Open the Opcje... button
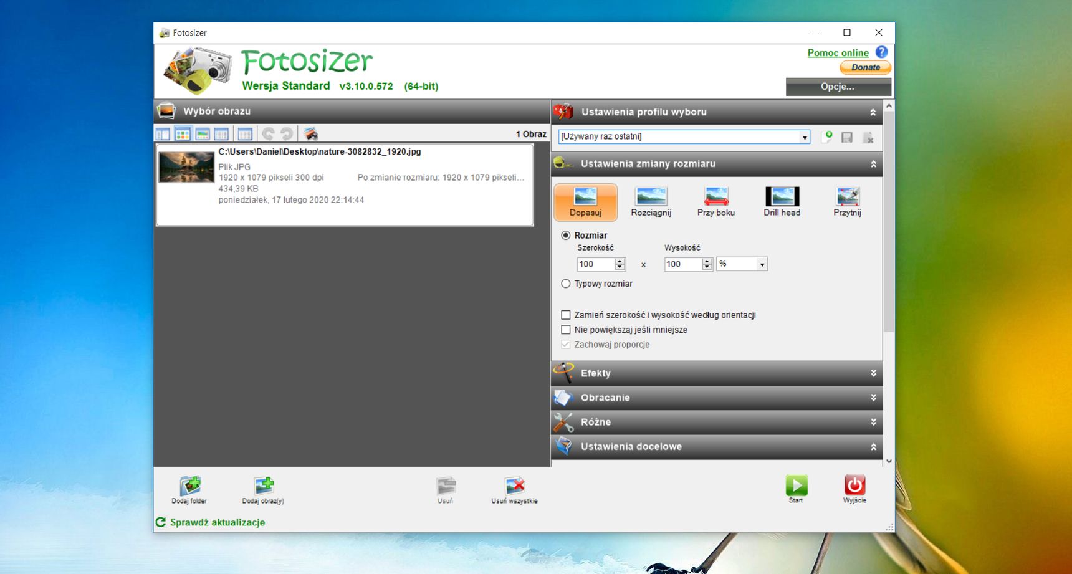The width and height of the screenshot is (1072, 574). tap(838, 87)
